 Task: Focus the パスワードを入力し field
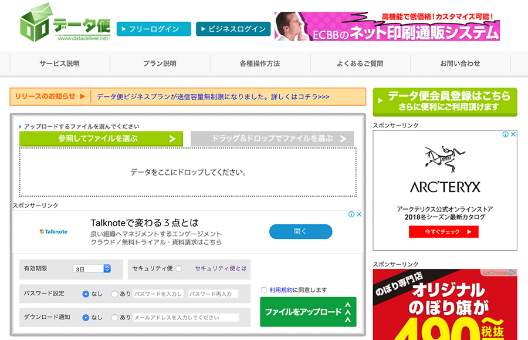pyautogui.click(x=158, y=294)
